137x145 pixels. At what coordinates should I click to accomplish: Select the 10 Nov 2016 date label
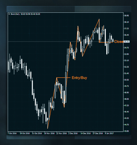click(x=49, y=133)
